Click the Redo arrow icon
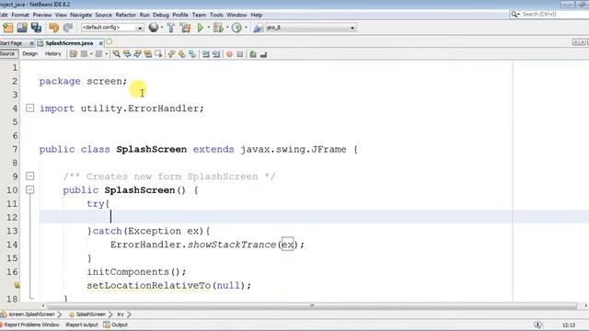This screenshot has width=589, height=331. click(x=68, y=28)
